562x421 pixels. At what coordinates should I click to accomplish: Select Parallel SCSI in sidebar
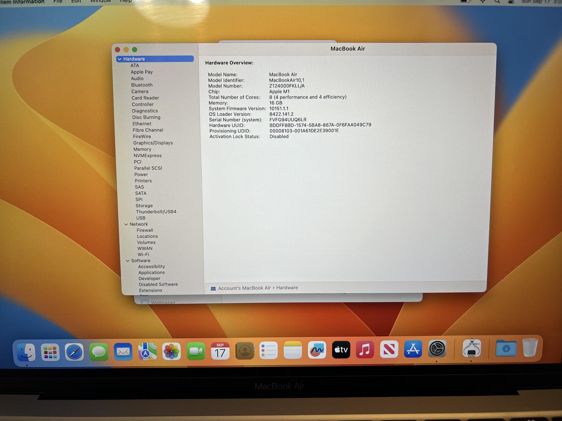click(x=148, y=168)
